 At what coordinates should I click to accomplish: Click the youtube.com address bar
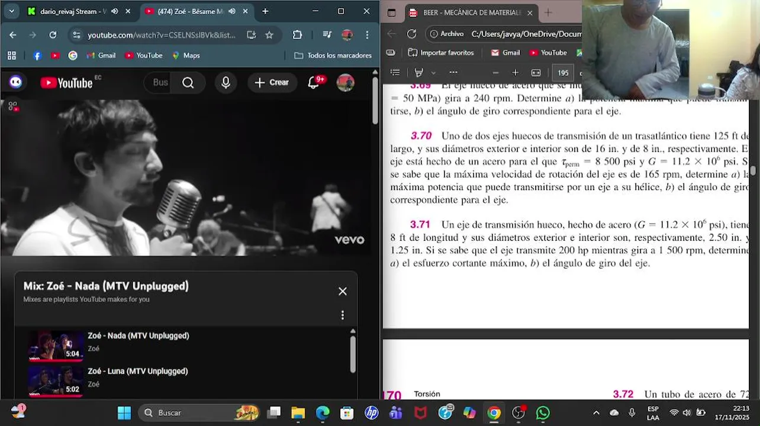[x=161, y=35]
